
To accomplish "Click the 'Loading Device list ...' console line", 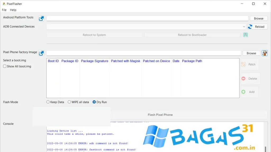I will coord(65,131).
